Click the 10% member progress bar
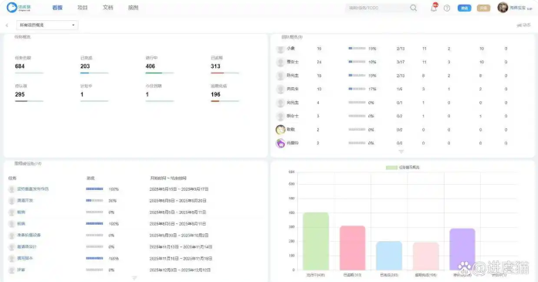Image resolution: width=538 pixels, height=282 pixels. (x=357, y=62)
